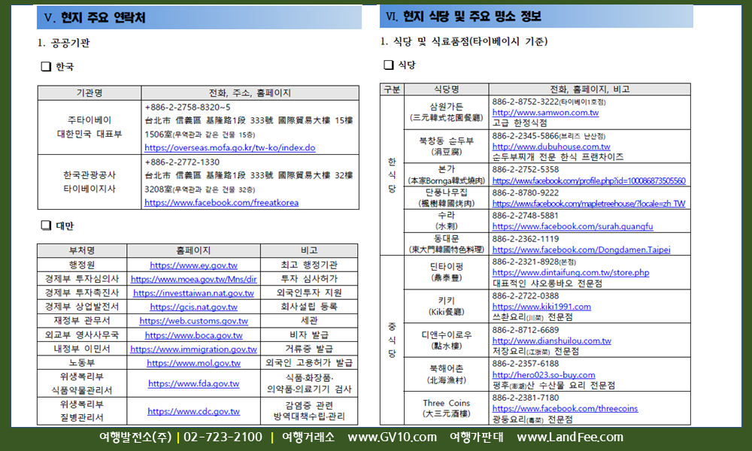
Task: Select the 삼원가든 restaurant name
Action: tap(447, 107)
